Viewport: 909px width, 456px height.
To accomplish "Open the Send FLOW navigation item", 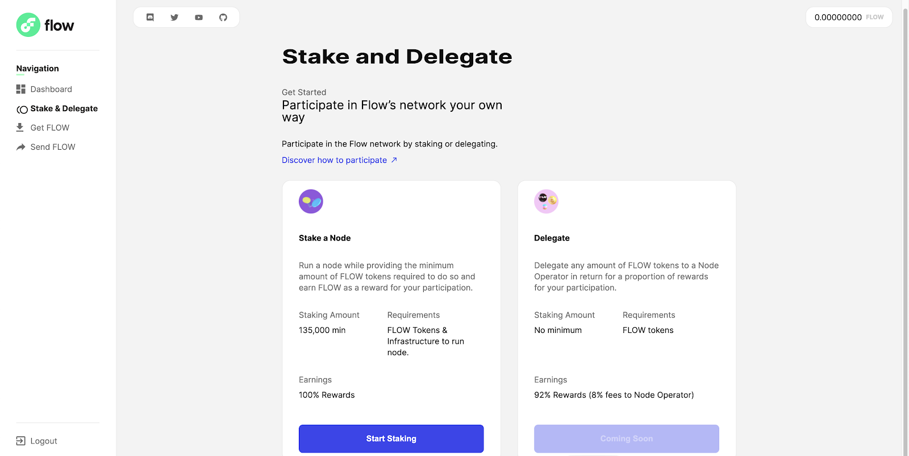I will (53, 147).
